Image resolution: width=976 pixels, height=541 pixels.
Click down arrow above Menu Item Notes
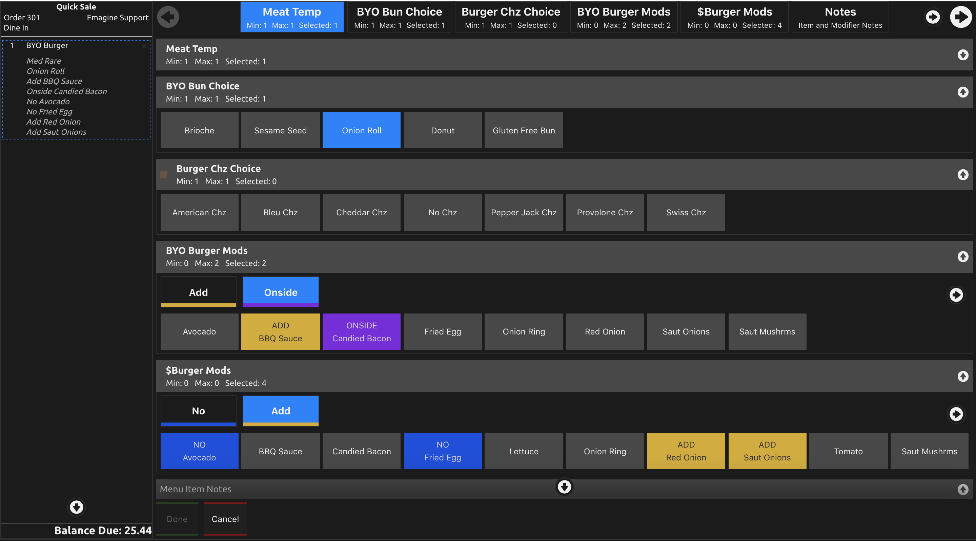[x=564, y=487]
